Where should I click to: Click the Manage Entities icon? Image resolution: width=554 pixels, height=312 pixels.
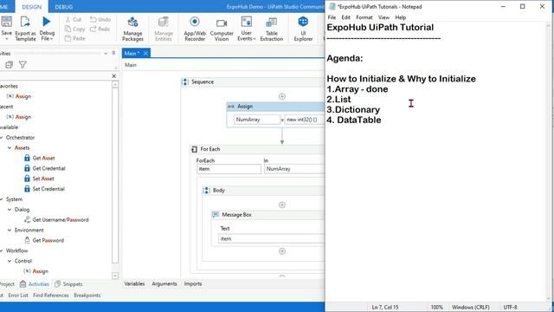coord(164,22)
